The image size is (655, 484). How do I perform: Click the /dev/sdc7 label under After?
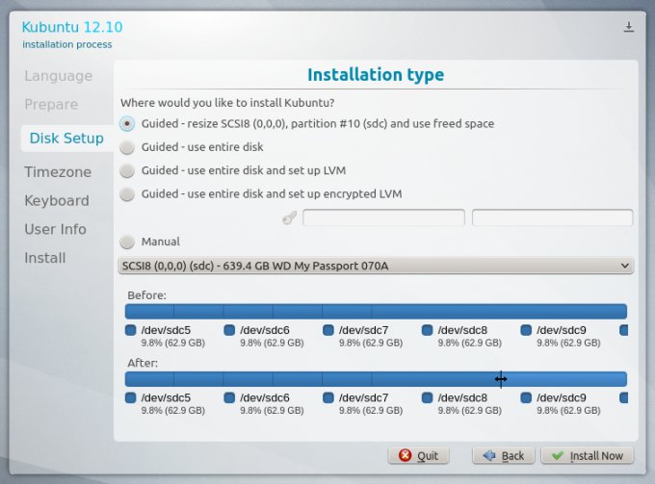coord(363,397)
